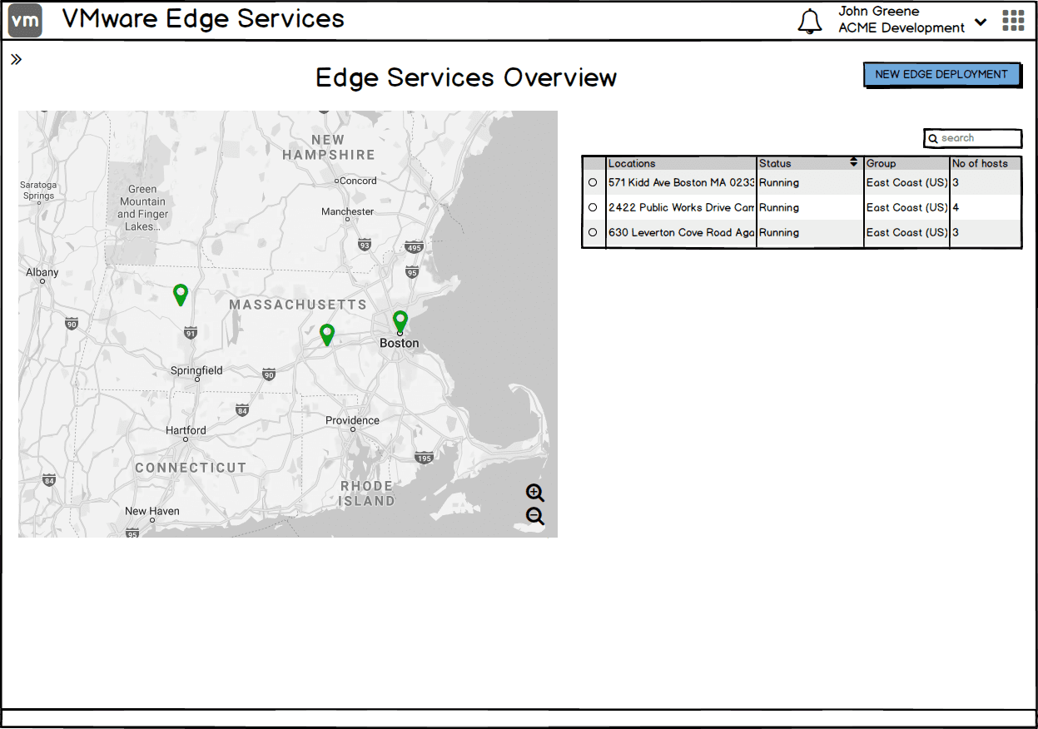Click the magnifier icon in search box
The width and height of the screenshot is (1038, 729).
933,139
